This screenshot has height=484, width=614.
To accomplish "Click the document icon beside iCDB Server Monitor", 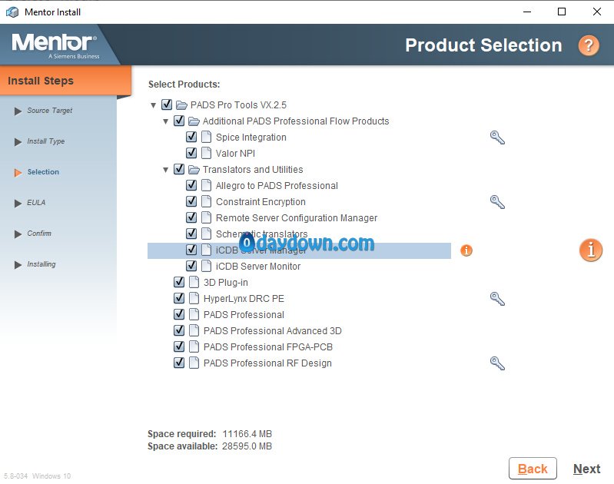I will (x=207, y=266).
